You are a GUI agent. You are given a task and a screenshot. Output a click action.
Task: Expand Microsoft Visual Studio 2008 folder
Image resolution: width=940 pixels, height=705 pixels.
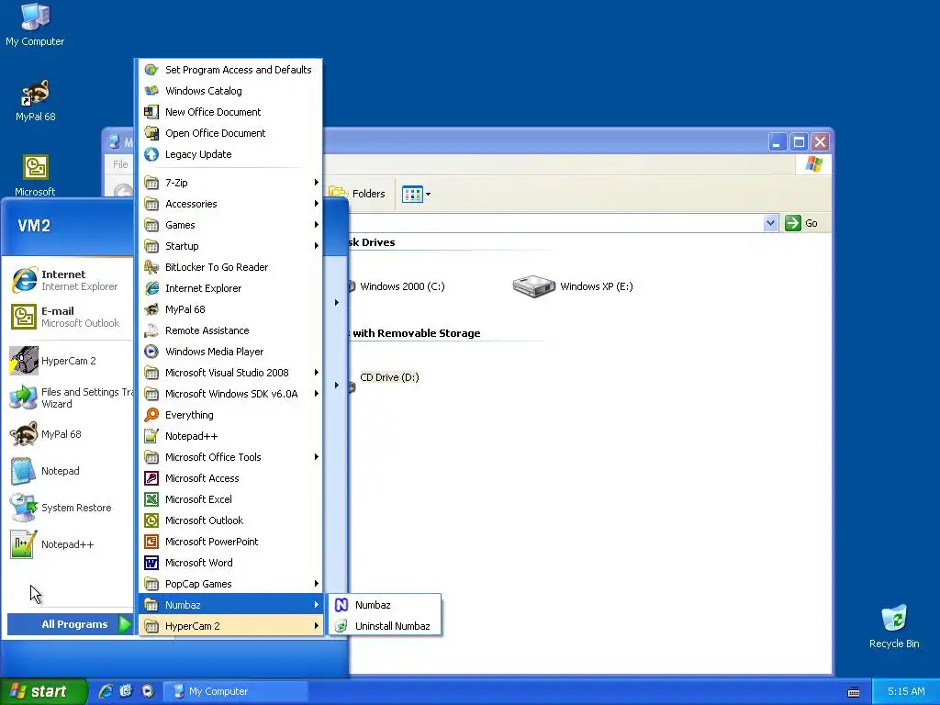230,373
